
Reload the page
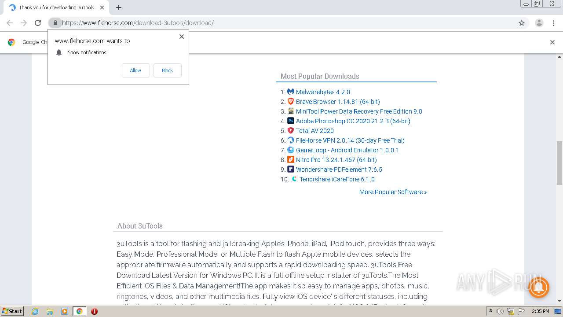pos(38,23)
